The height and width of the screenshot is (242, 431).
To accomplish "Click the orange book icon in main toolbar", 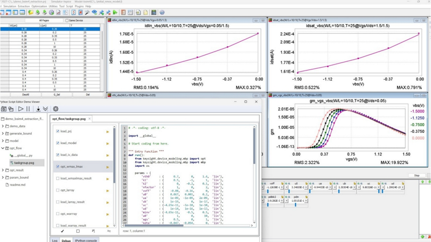I will tap(123, 12).
